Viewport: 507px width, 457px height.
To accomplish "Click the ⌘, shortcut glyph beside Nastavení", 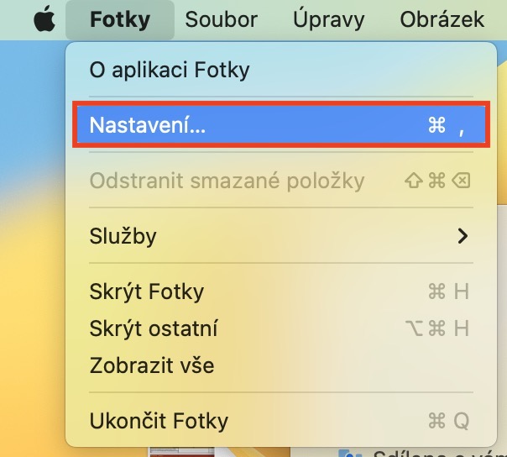I will point(447,126).
